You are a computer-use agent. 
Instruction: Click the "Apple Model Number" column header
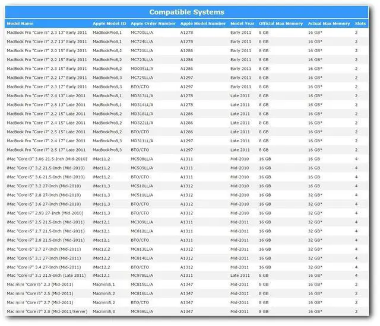(x=203, y=24)
